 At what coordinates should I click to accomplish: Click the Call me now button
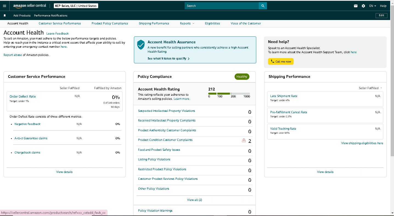pyautogui.click(x=281, y=61)
